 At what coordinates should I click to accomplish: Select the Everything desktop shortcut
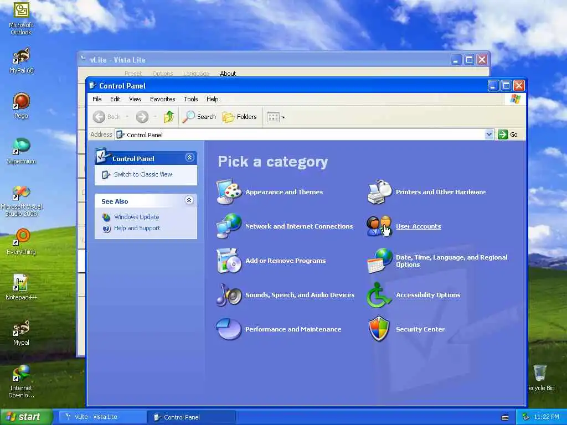[x=21, y=242]
